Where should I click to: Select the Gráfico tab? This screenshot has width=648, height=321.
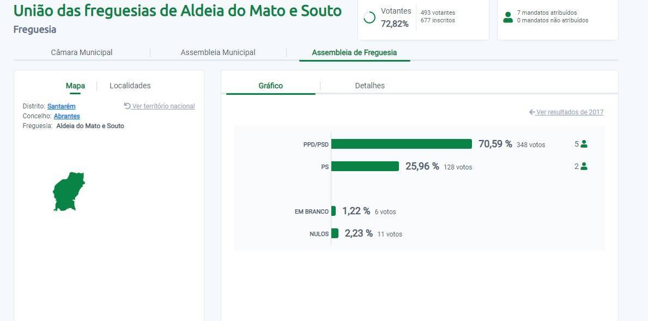pyautogui.click(x=270, y=86)
